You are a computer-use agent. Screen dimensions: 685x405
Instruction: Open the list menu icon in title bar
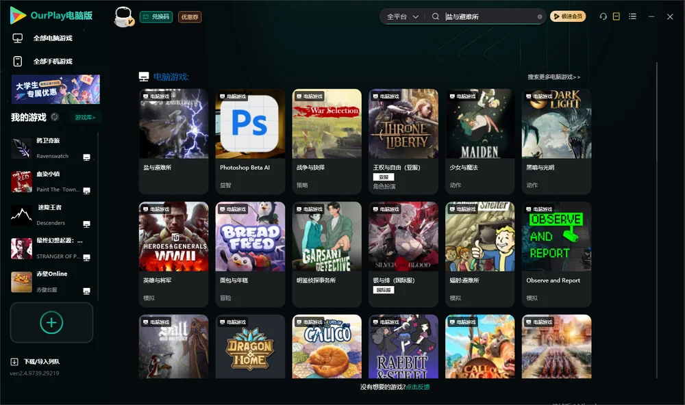tap(632, 16)
